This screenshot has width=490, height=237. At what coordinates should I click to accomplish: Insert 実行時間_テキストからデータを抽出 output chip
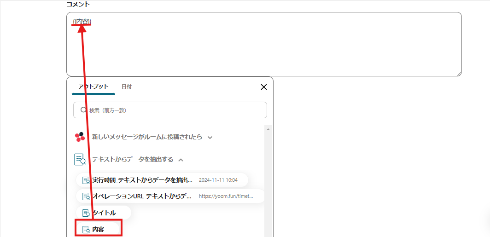pyautogui.click(x=162, y=180)
